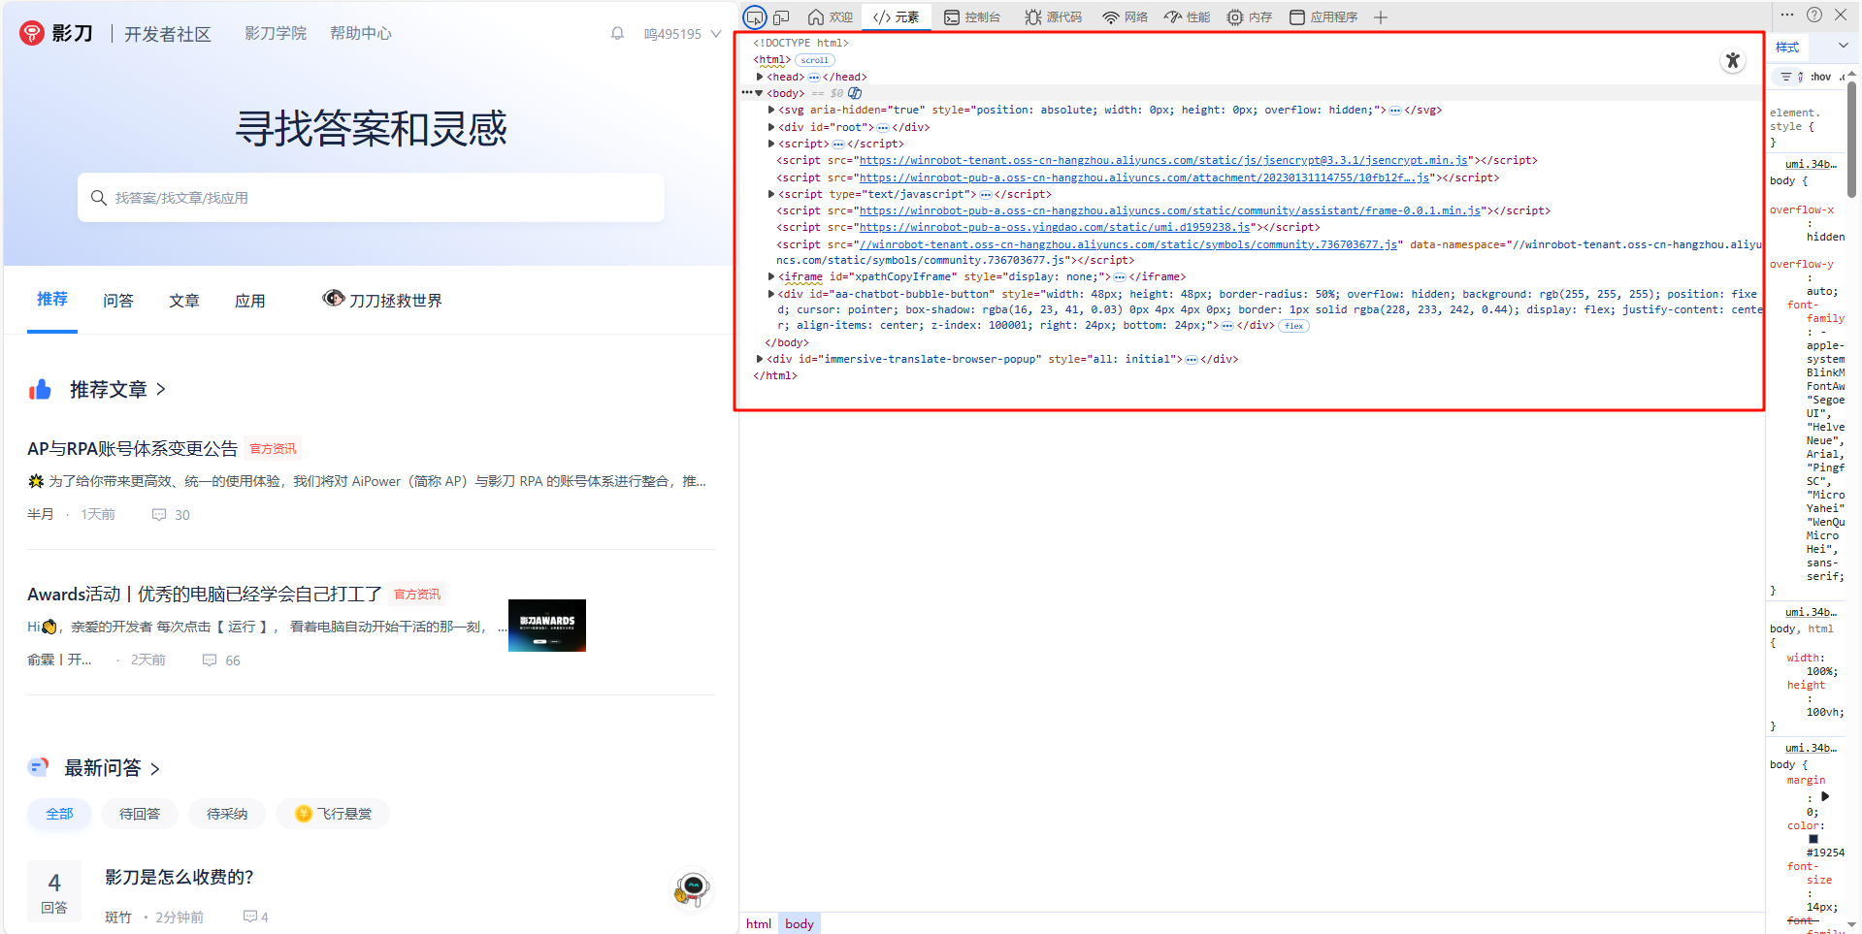Click the comment icon showing 30

[x=159, y=515]
